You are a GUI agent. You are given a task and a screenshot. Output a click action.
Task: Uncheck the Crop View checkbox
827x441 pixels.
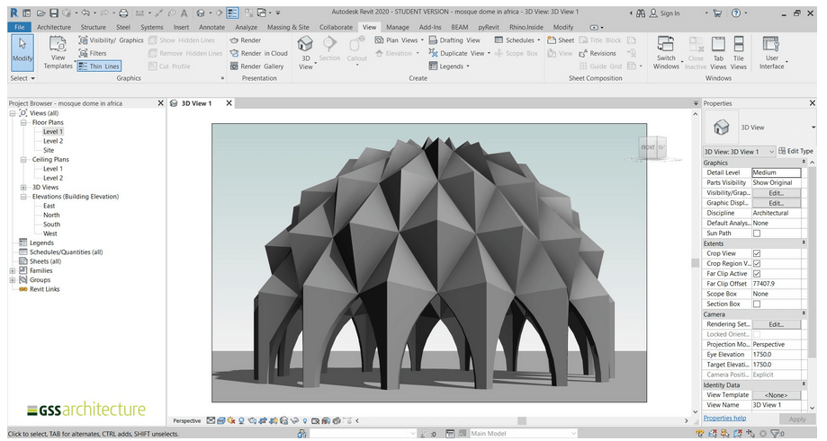(756, 253)
